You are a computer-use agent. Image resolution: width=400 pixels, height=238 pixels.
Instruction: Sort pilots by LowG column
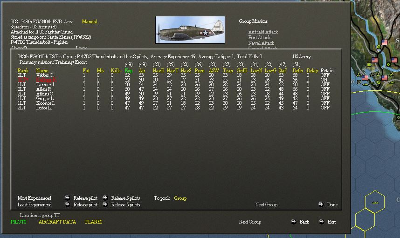tap(270, 70)
